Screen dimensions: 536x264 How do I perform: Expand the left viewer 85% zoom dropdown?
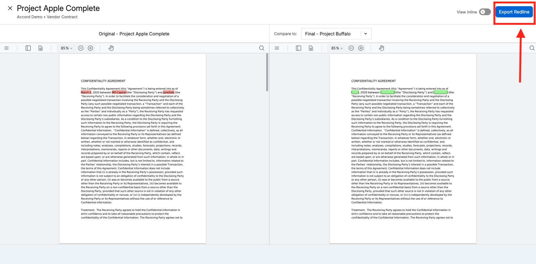click(x=67, y=48)
